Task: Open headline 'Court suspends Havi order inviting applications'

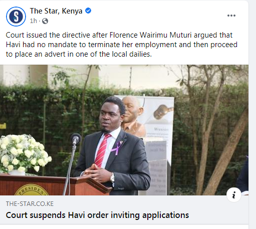Action: 97,215
